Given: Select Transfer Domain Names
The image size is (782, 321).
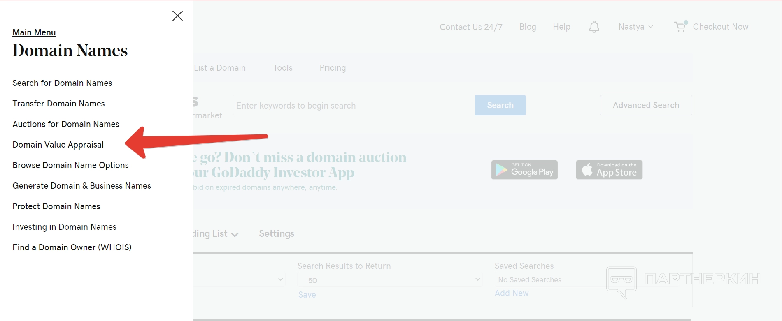Looking at the screenshot, I should click(58, 104).
